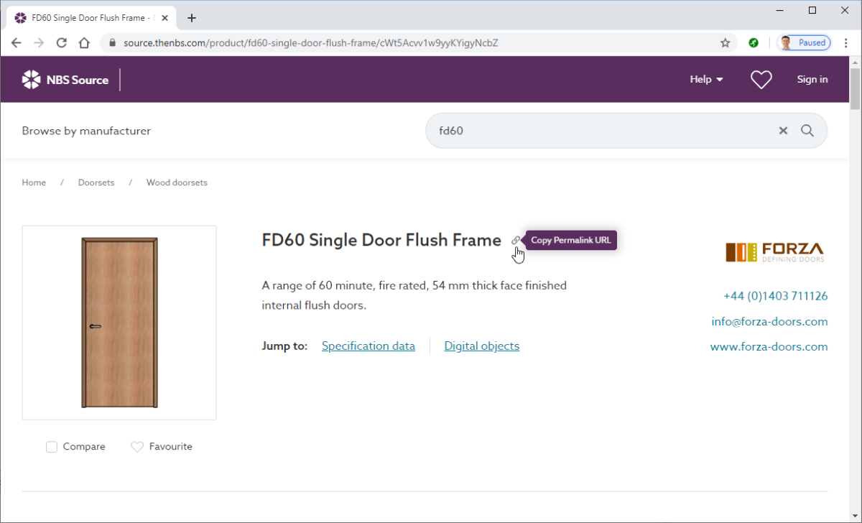Tick the Compare checkbox

[52, 447]
